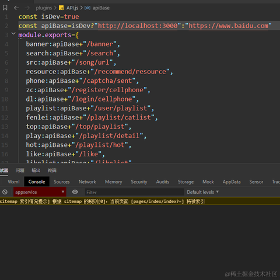Switch to the Audits tab
The height and width of the screenshot is (280, 280).
click(163, 182)
